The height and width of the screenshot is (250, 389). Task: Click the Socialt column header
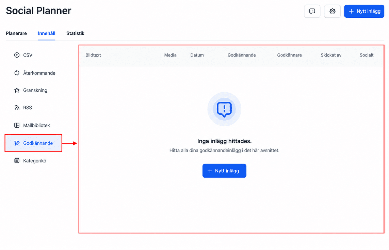[367, 55]
